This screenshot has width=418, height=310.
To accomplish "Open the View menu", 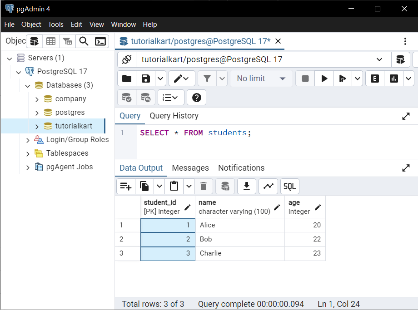I will [96, 25].
